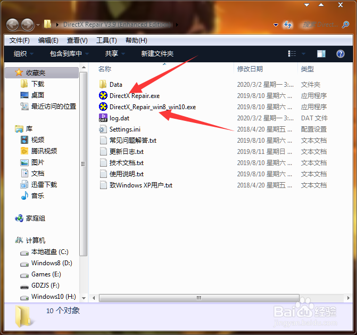Open the 共享 dropdown on toolbar
The image size is (357, 335).
(115, 54)
